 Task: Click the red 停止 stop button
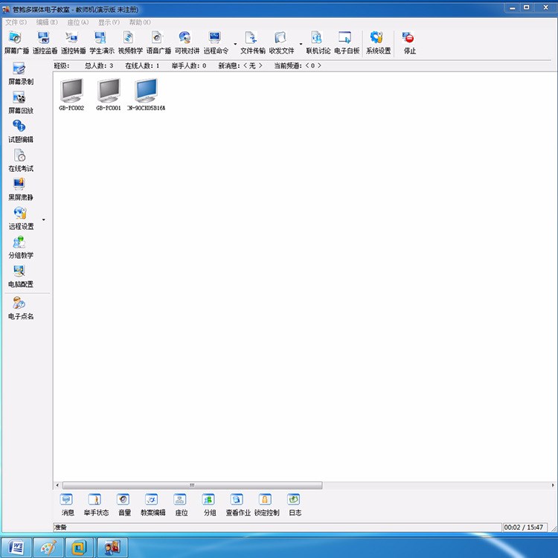coord(409,42)
